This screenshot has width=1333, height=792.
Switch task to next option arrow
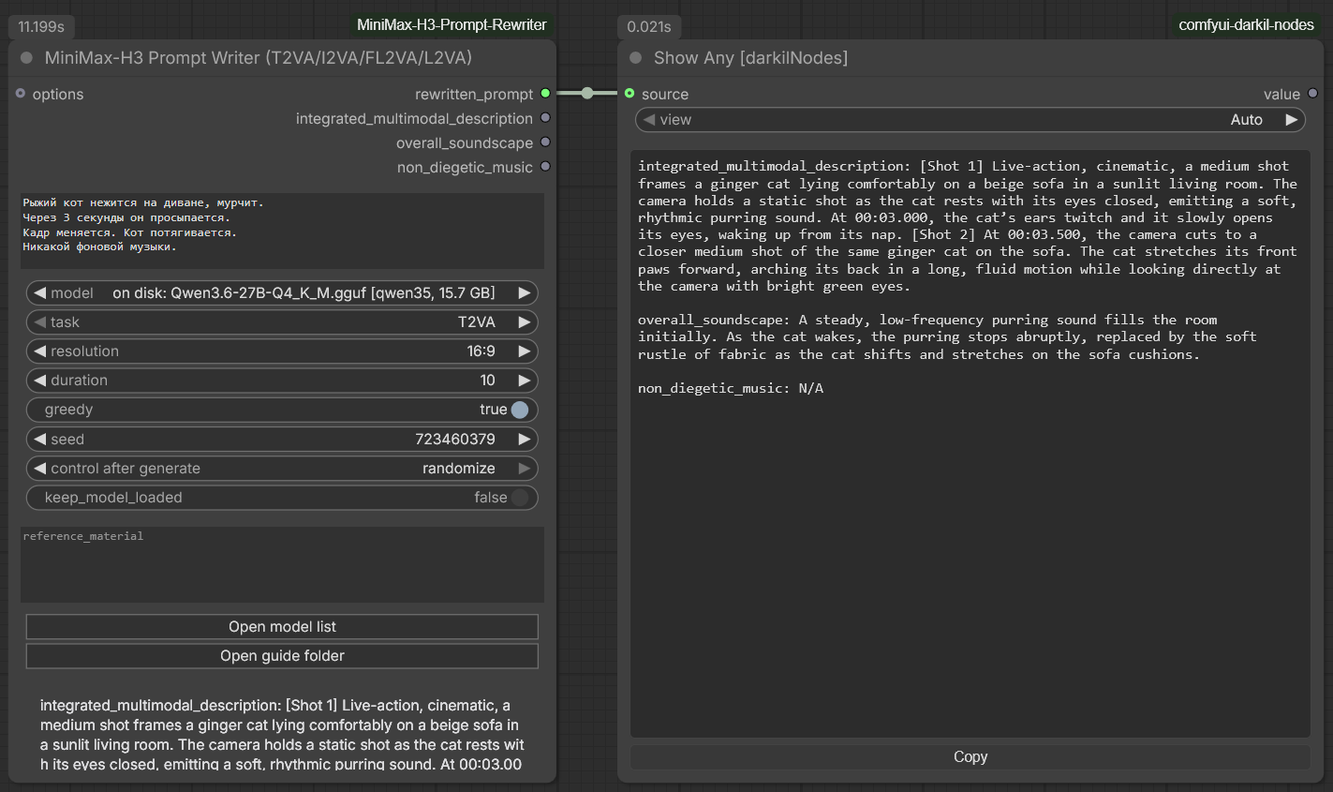[525, 321]
